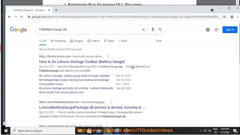Clear the Google search box text
Viewport: 240px width, 135px height.
coord(143,30)
